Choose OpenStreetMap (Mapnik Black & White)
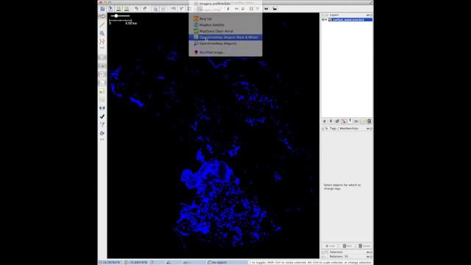 pos(225,38)
